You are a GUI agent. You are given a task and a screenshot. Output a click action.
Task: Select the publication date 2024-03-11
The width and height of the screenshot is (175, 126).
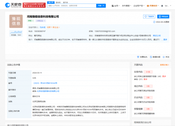[x=37, y=73]
